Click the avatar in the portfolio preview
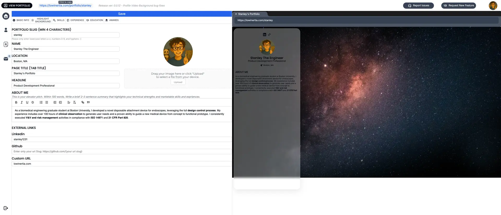The width and height of the screenshot is (501, 215). point(267,47)
